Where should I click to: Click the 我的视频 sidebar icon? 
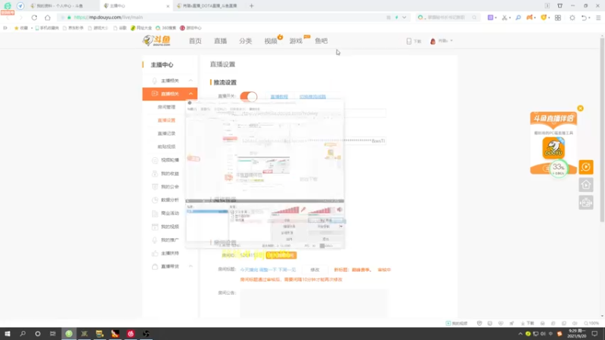pyautogui.click(x=155, y=227)
